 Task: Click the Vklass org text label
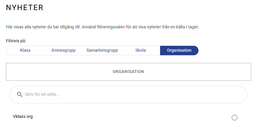(23, 116)
